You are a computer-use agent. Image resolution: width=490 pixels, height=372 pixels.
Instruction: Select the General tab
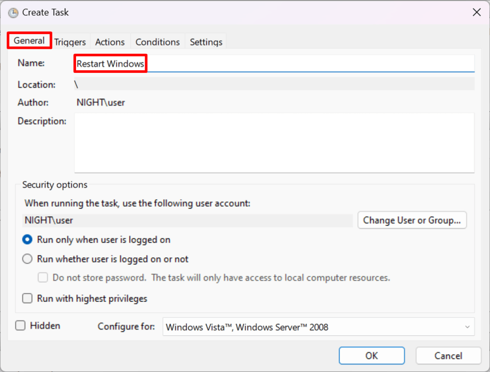click(x=29, y=41)
